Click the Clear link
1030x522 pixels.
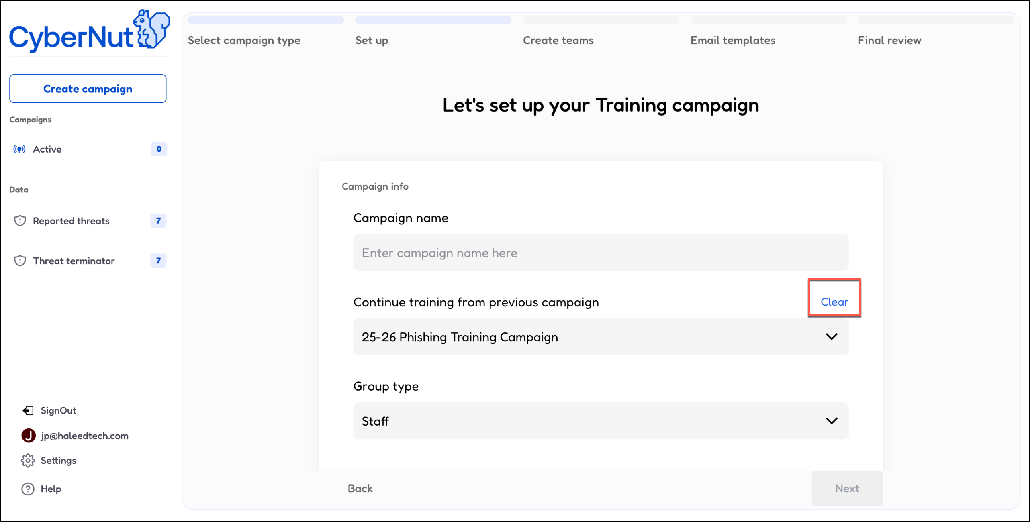tap(834, 302)
